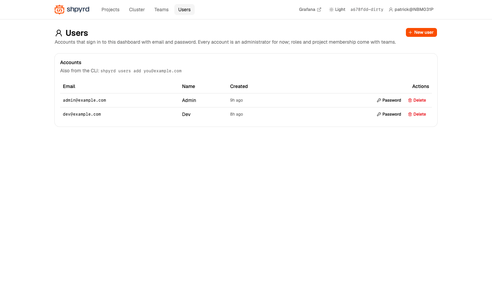Select the dev@example.com email cell
492x307 pixels.
[82, 114]
